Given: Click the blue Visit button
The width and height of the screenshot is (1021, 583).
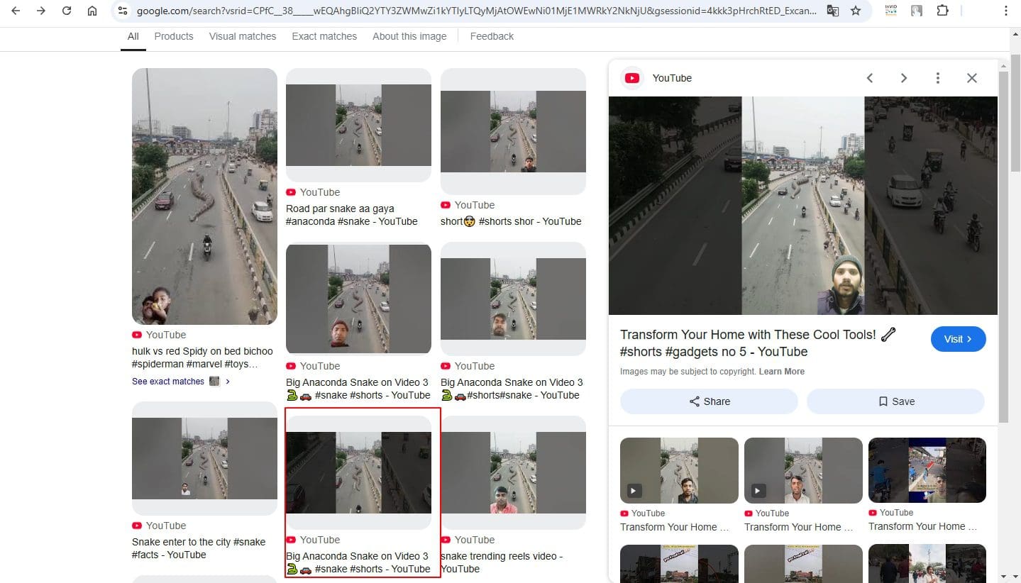Looking at the screenshot, I should click(x=958, y=339).
